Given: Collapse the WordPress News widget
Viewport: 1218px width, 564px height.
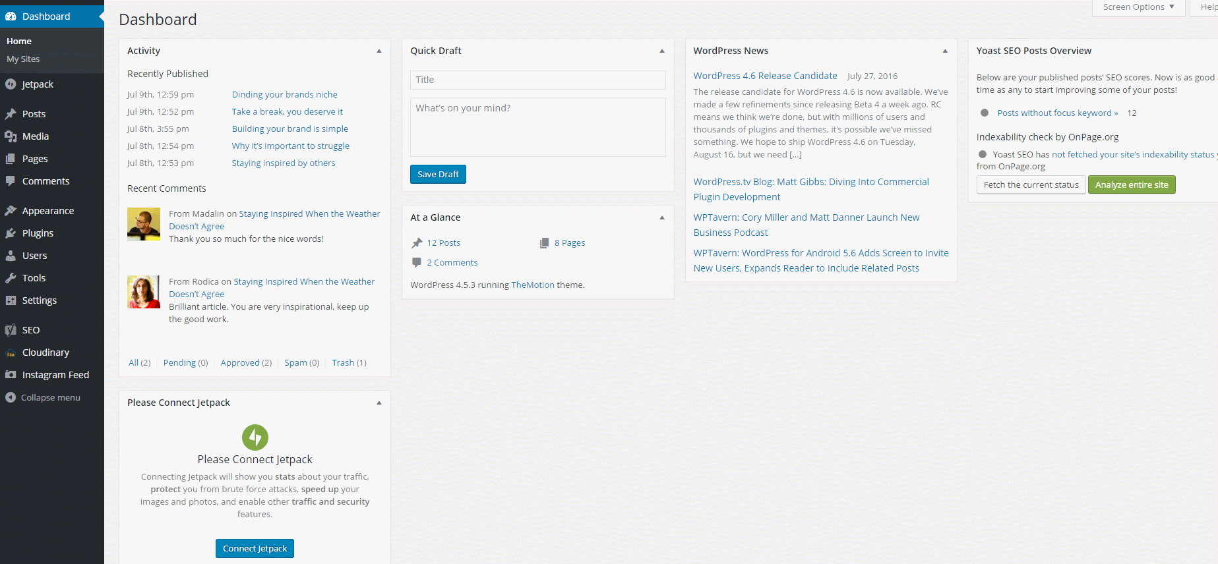Looking at the screenshot, I should pyautogui.click(x=945, y=51).
